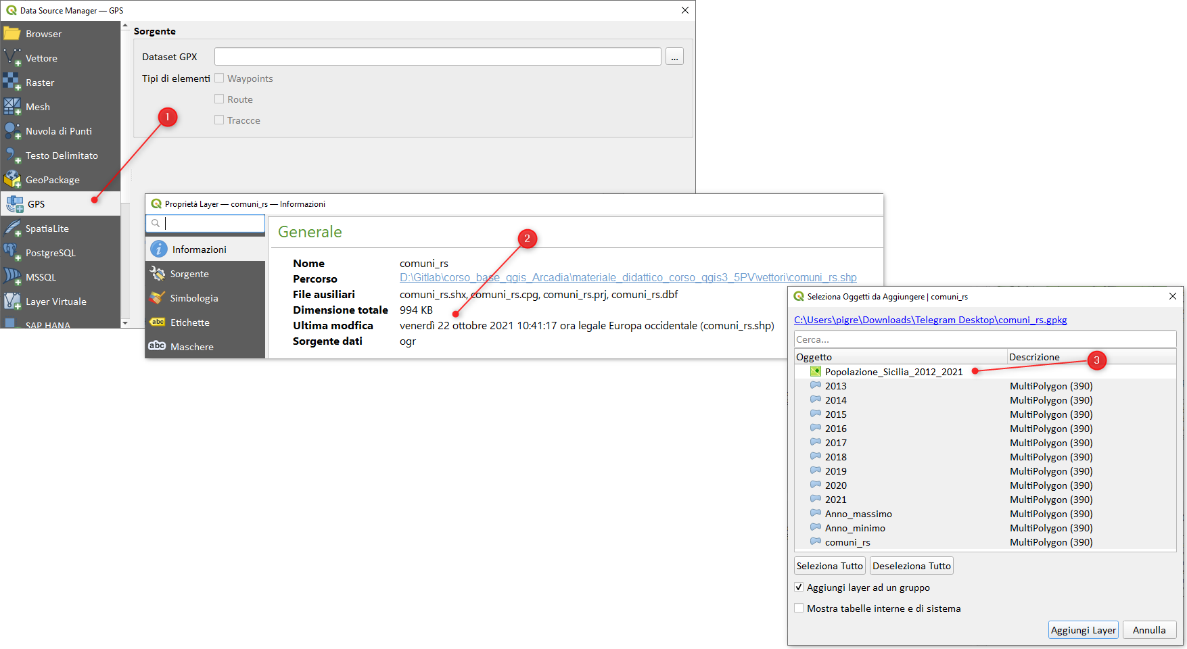Image resolution: width=1187 pixels, height=649 pixels.
Task: Click the Informazioni info icon
Action: [158, 249]
